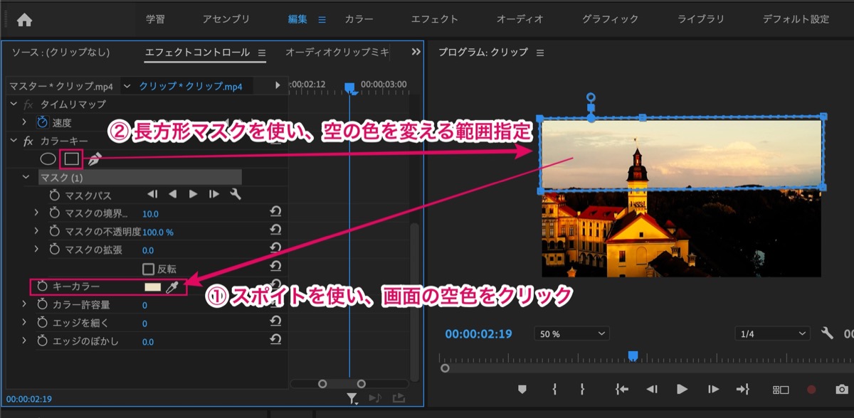Image resolution: width=854 pixels, height=418 pixels.
Task: Collapse the タイムリマップ effect group
Action: pos(13,104)
